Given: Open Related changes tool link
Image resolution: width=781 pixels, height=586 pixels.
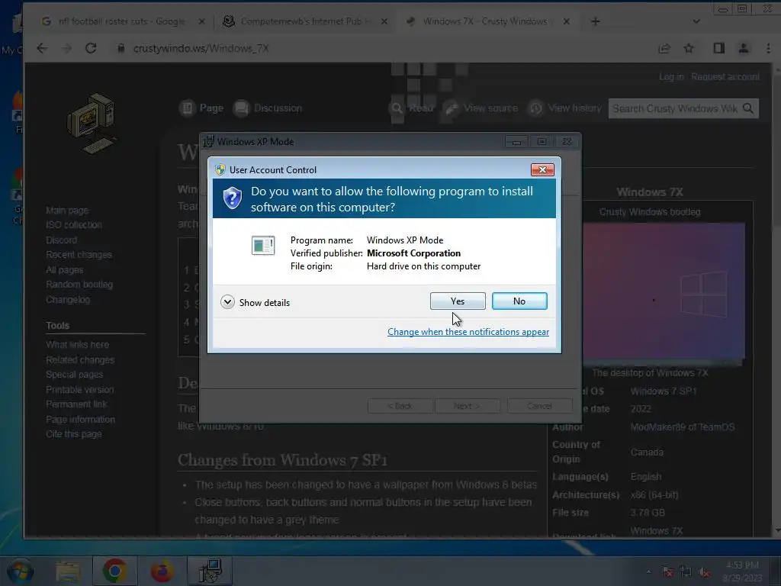Looking at the screenshot, I should (79, 360).
